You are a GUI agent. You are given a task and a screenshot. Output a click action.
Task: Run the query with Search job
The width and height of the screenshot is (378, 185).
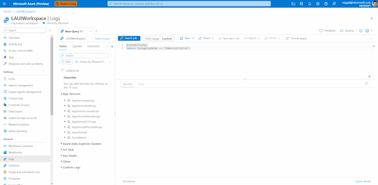pyautogui.click(x=129, y=38)
